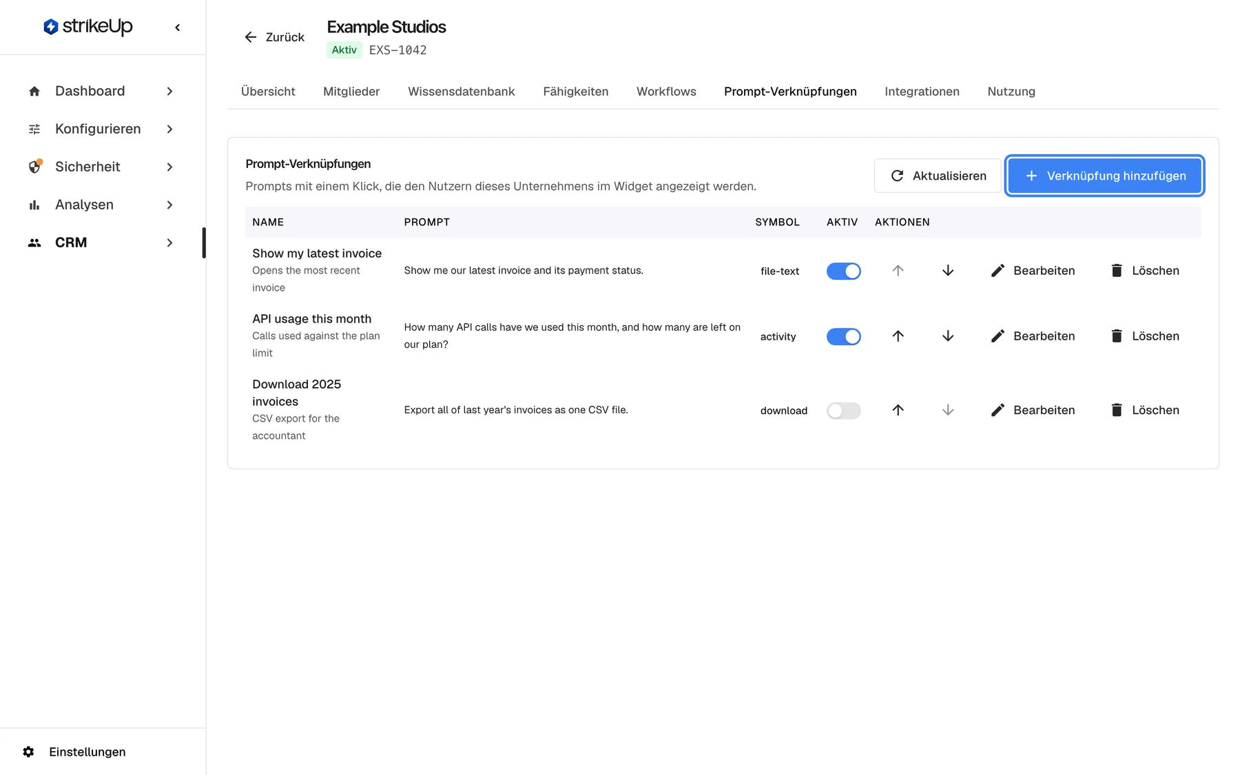Viewport: 1240px width, 775px height.
Task: Expand the CRM menu chevron
Action: [169, 242]
